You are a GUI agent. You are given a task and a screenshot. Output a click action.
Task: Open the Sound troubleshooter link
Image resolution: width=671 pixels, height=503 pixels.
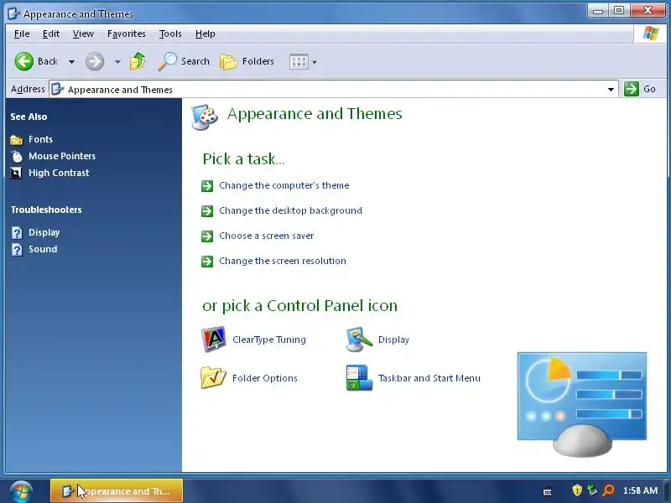(x=43, y=249)
